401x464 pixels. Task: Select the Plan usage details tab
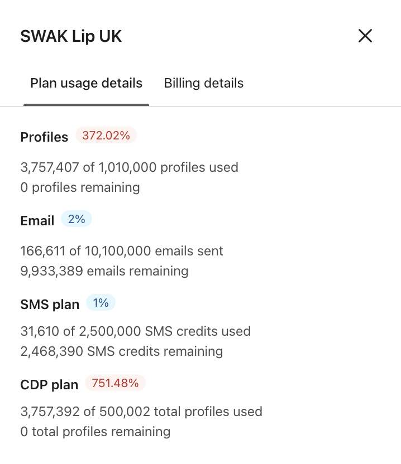pos(86,83)
